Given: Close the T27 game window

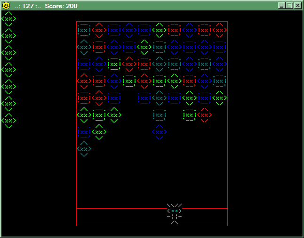Looking at the screenshot, I should [297, 6].
